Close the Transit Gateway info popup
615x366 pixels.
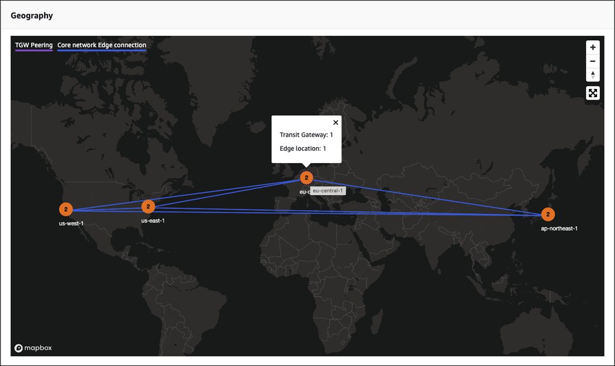pos(335,122)
